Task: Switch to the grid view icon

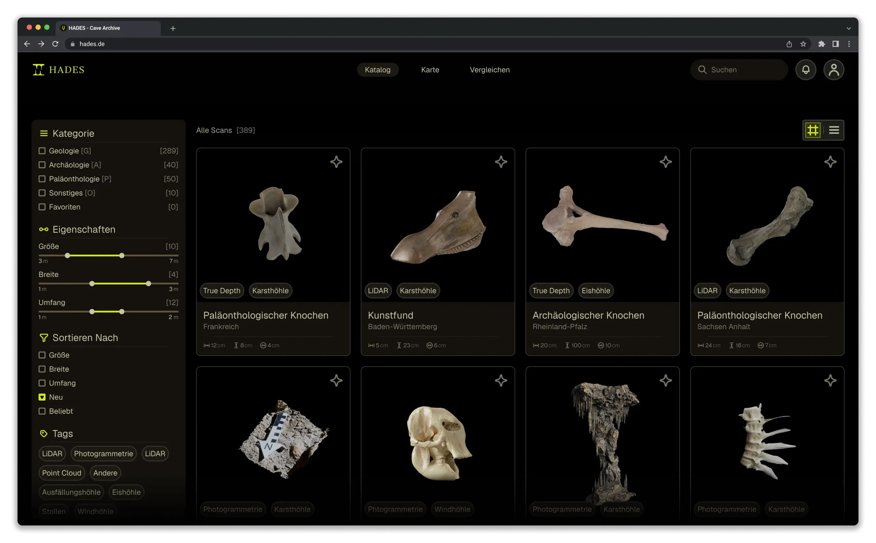Action: click(x=812, y=130)
